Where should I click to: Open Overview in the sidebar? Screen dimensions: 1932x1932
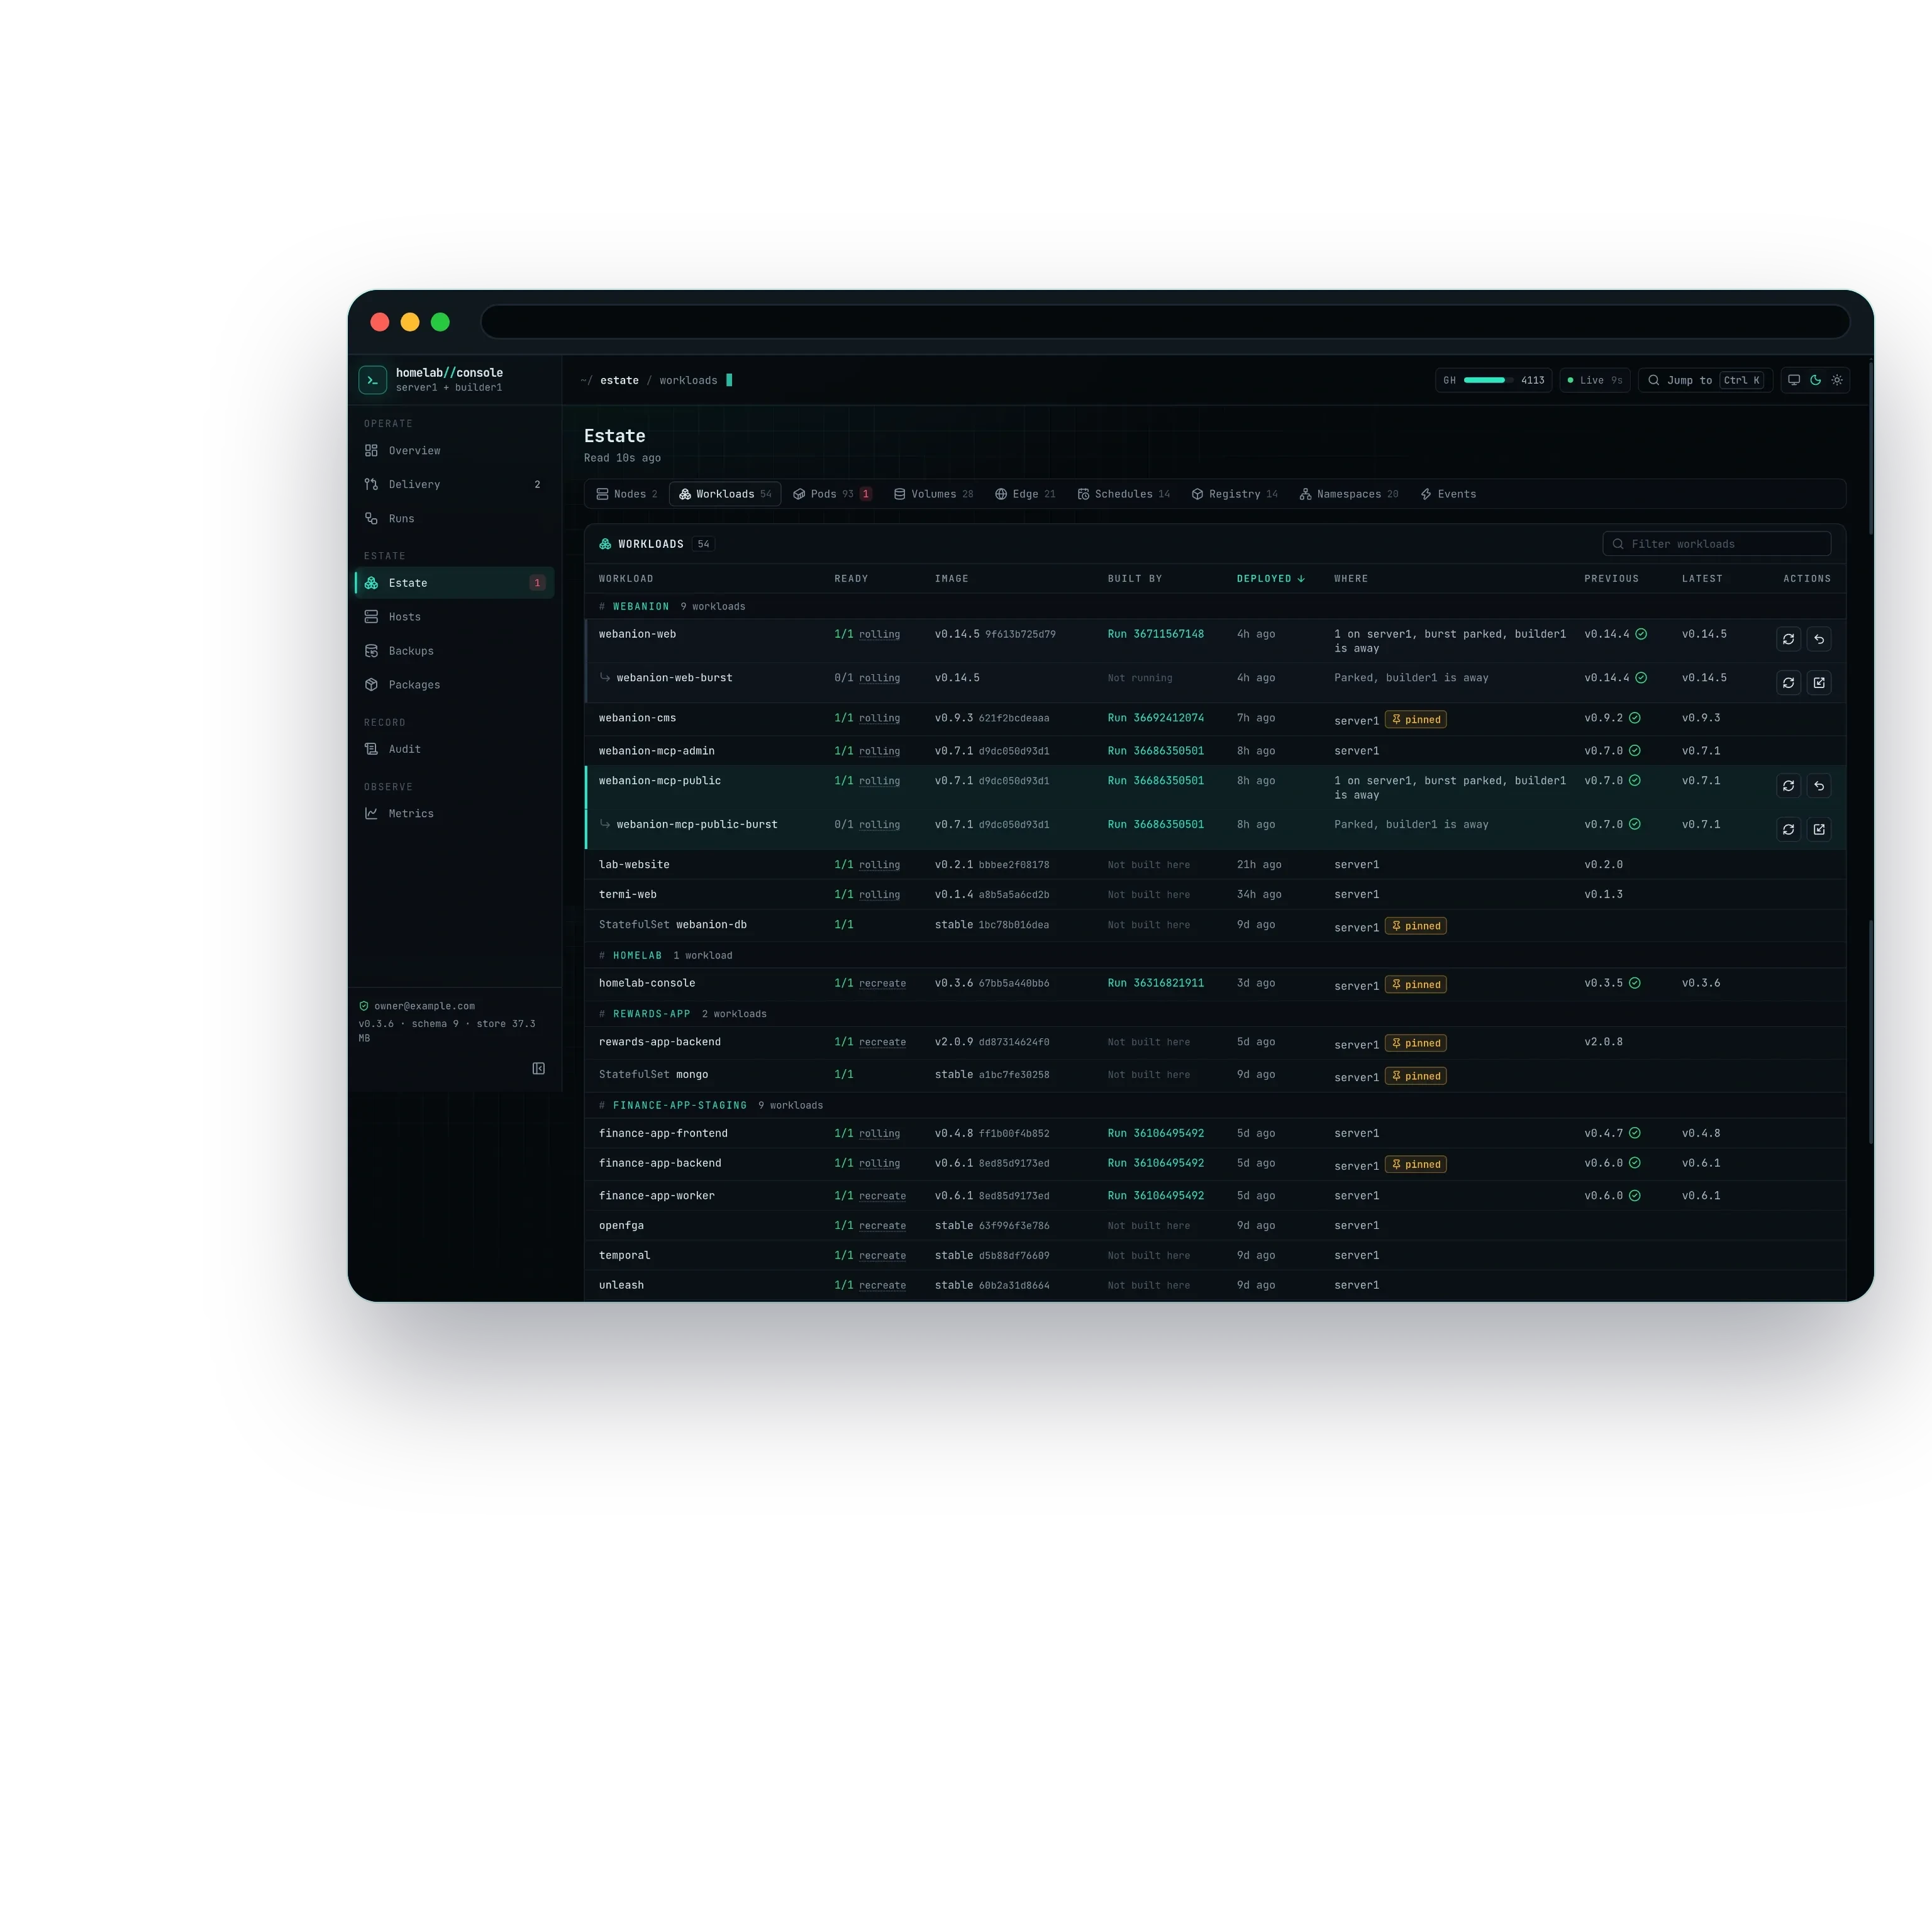click(454, 451)
